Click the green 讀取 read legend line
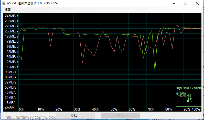204x120 pixels. (180, 99)
